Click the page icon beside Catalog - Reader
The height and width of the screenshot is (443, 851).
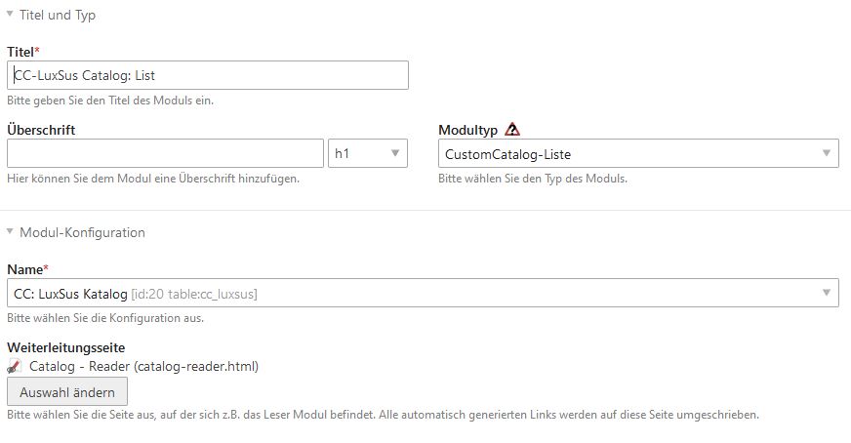pos(15,366)
